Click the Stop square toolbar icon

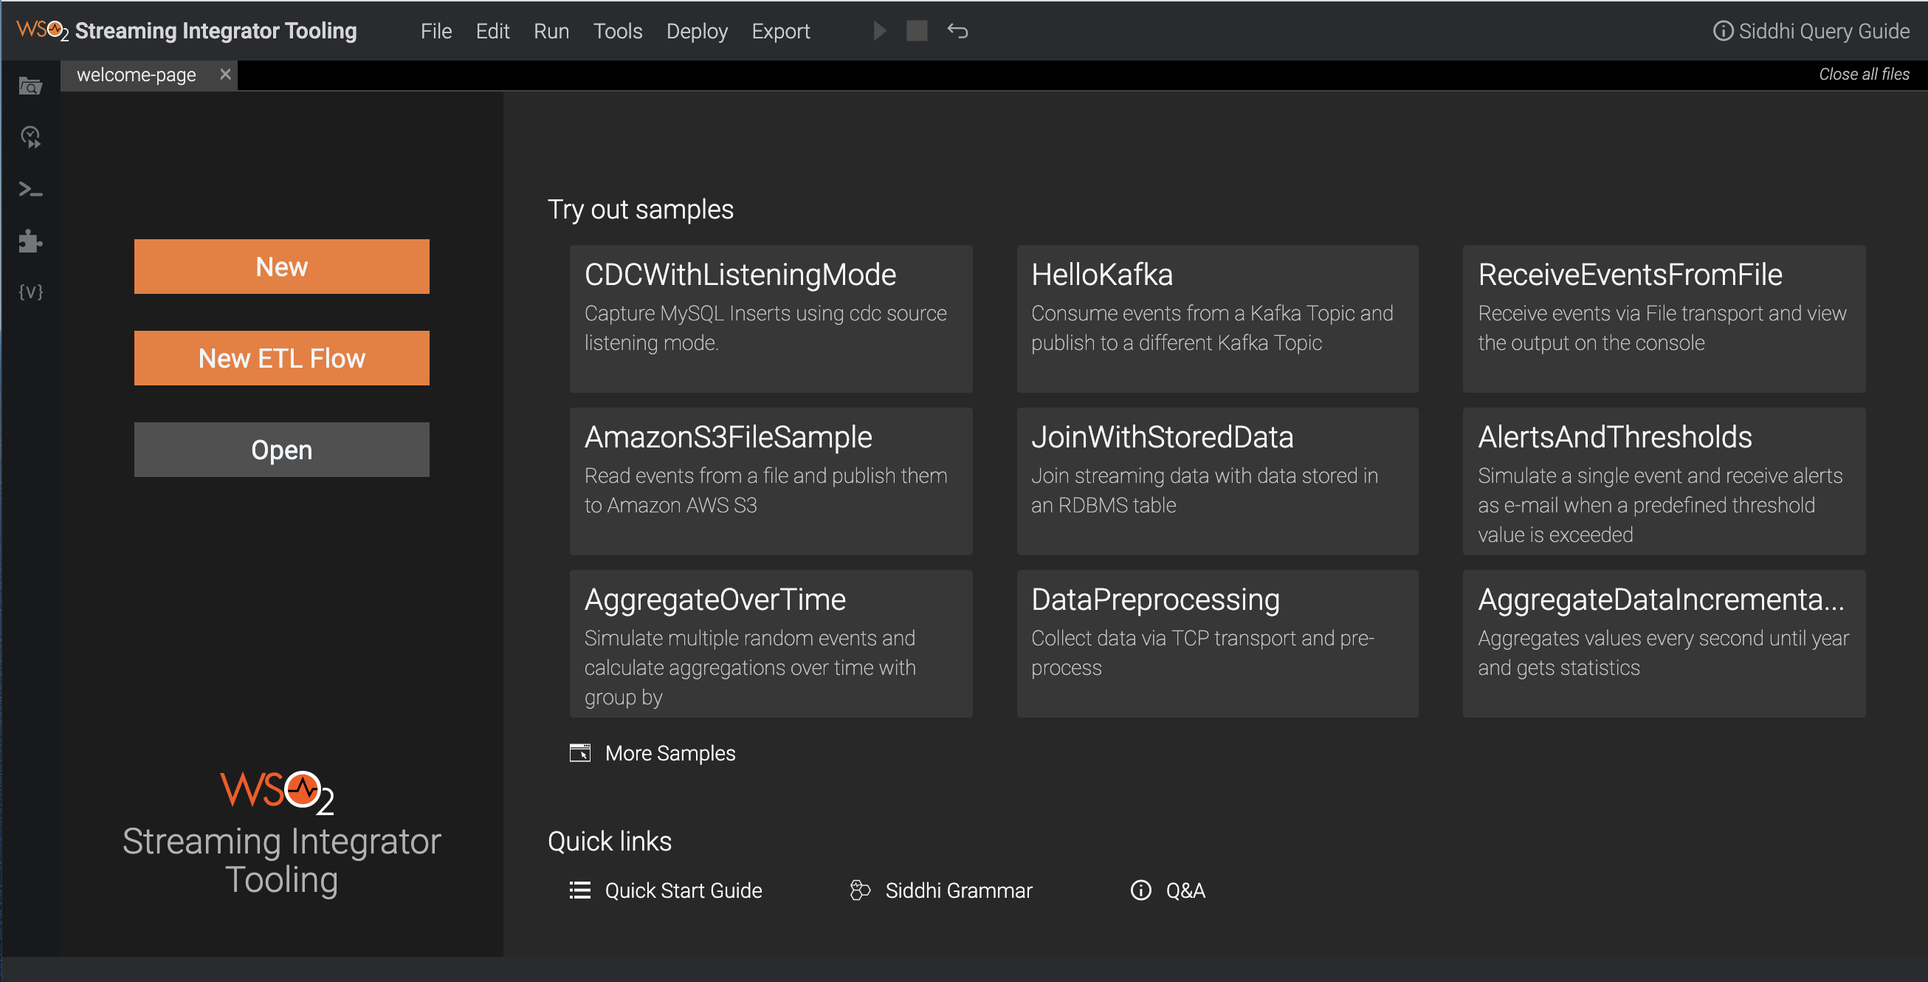[917, 31]
